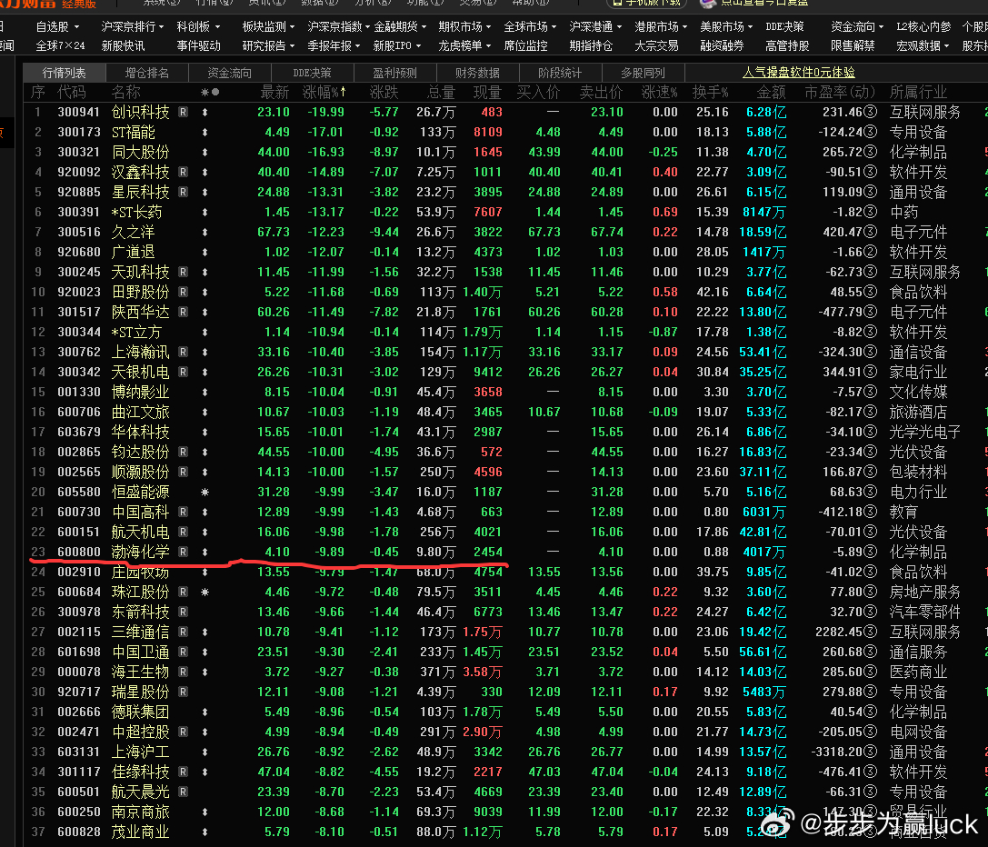Click the star marker icon in 恒盛能源 row

205,493
